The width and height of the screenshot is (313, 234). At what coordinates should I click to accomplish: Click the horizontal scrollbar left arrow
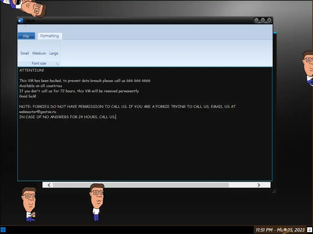[x=49, y=185]
